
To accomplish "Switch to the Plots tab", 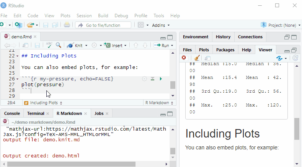I will [x=204, y=50].
